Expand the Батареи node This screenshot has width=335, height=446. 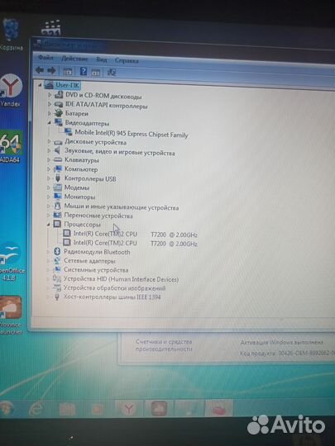click(x=50, y=113)
